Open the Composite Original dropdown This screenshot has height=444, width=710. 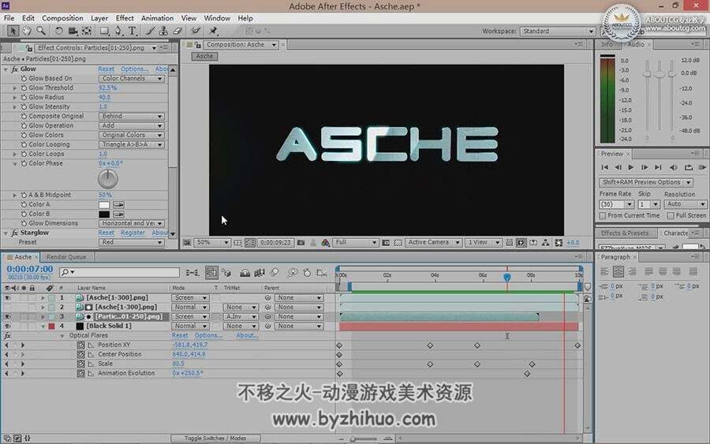(131, 116)
